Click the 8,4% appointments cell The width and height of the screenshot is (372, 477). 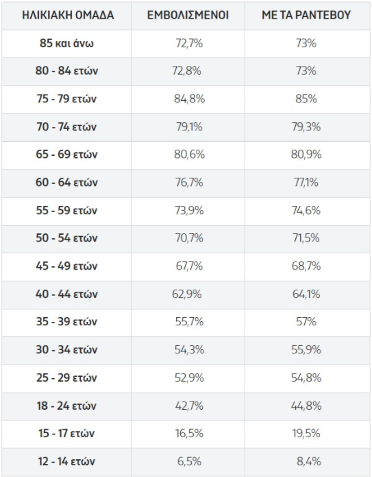point(308,461)
